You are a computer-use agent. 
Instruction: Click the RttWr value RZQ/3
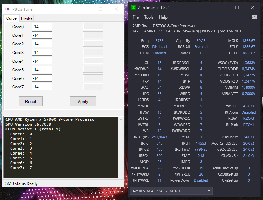click(249, 118)
